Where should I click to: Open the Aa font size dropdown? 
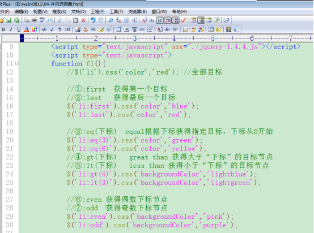coord(144,20)
